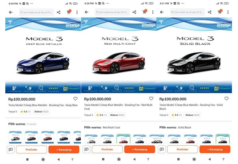Tap search field on Deep Blue screen
Viewport: 238px width, 164px height.
point(36,12)
